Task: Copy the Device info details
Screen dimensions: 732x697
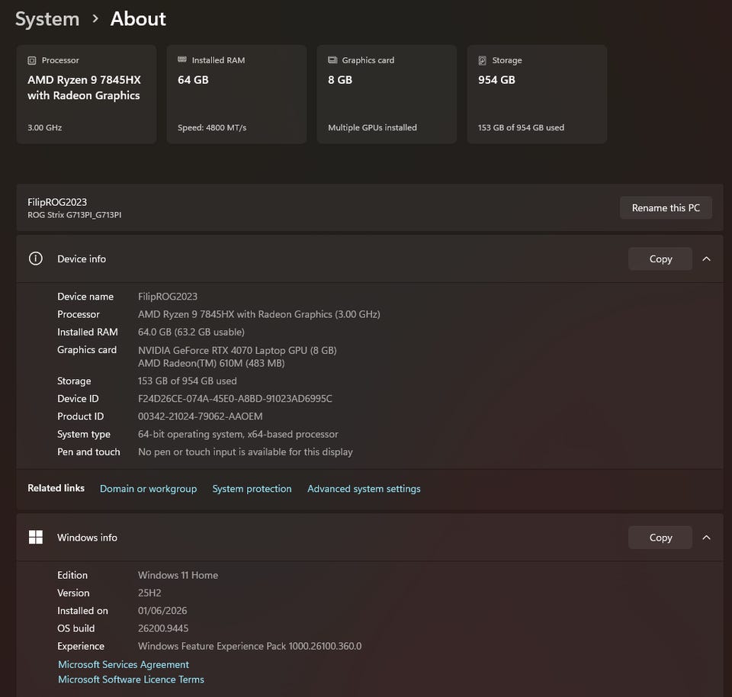Action: pos(660,259)
